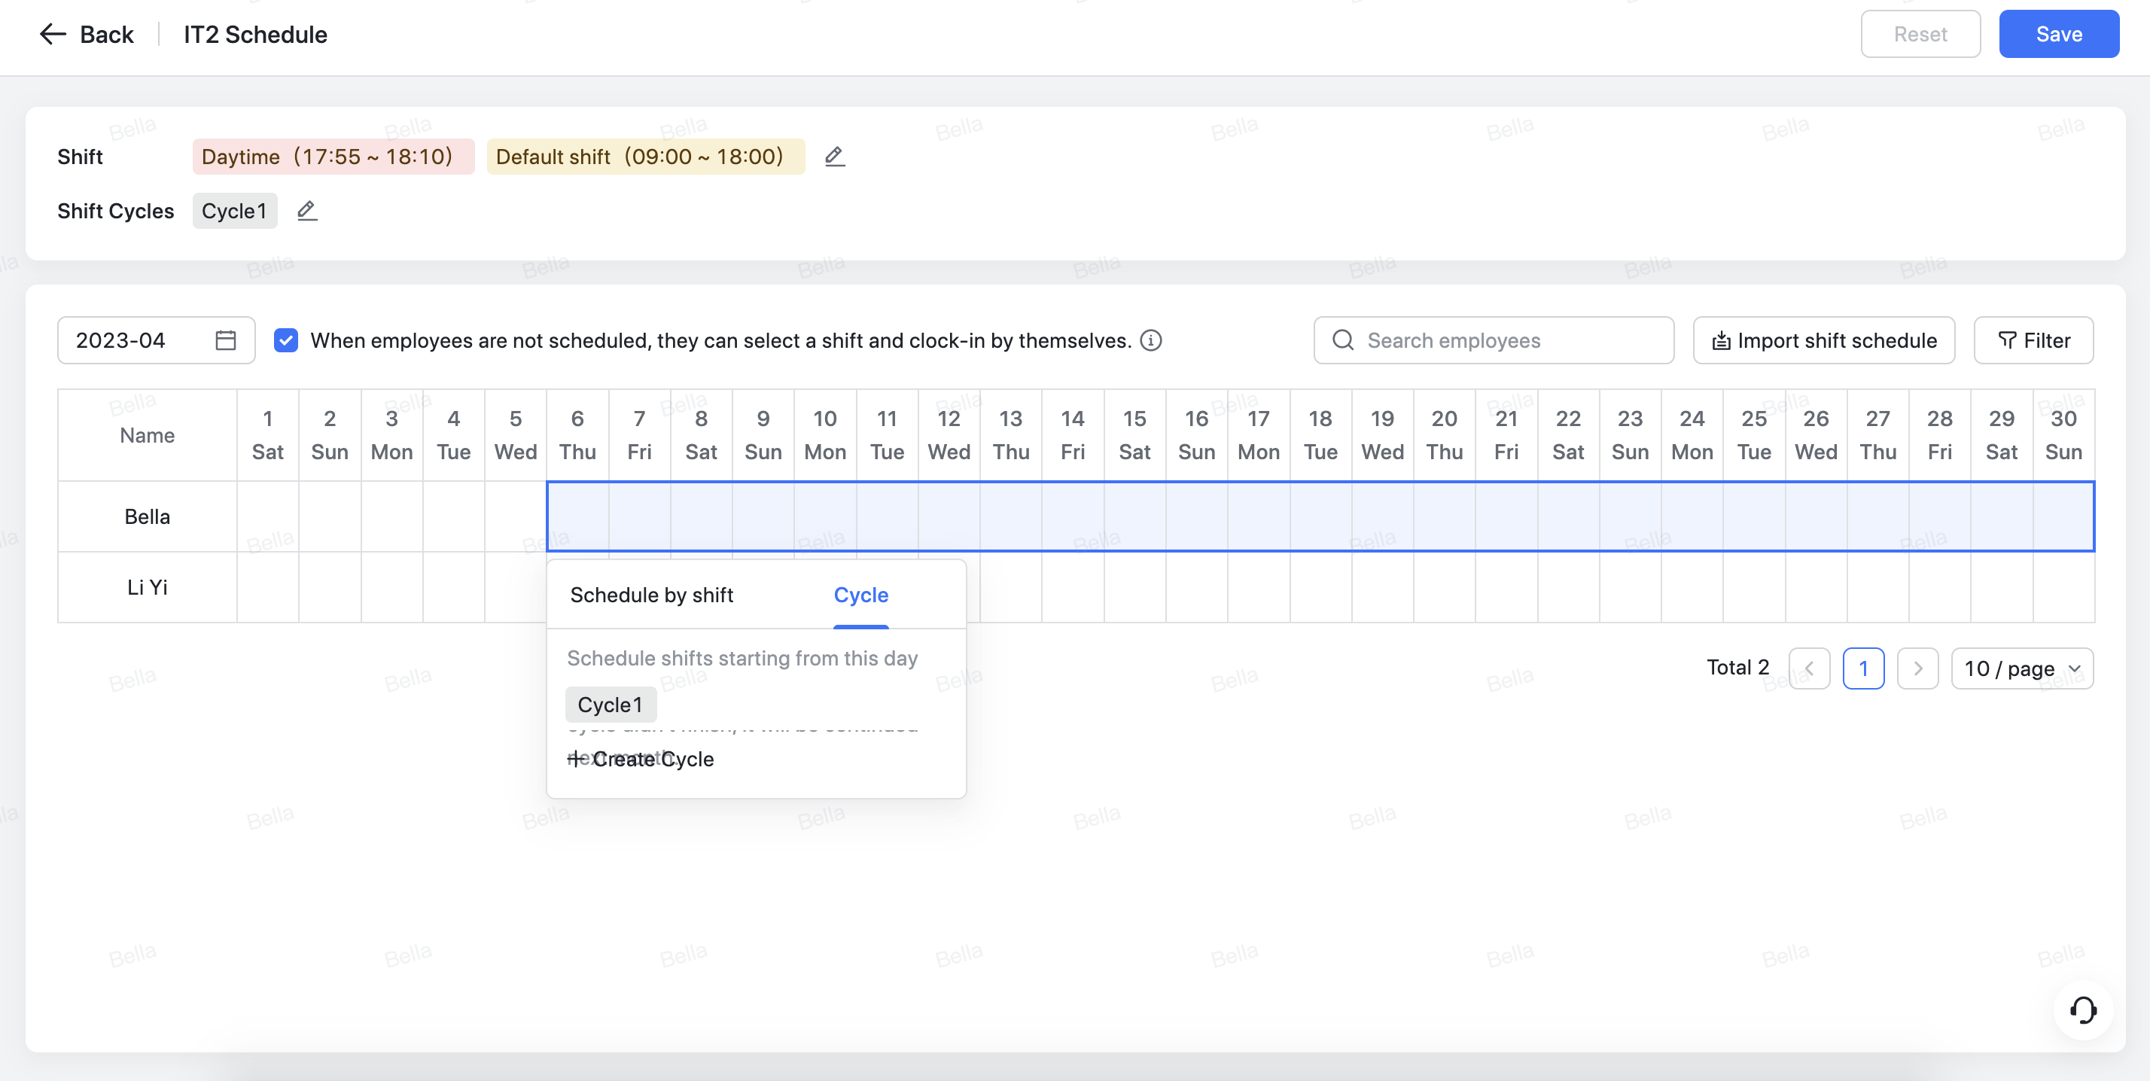Edit shift cycles with the pencil icon
2150x1081 pixels.
pyautogui.click(x=306, y=210)
